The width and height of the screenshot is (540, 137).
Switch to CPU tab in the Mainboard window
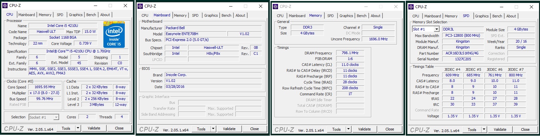pos(145,15)
